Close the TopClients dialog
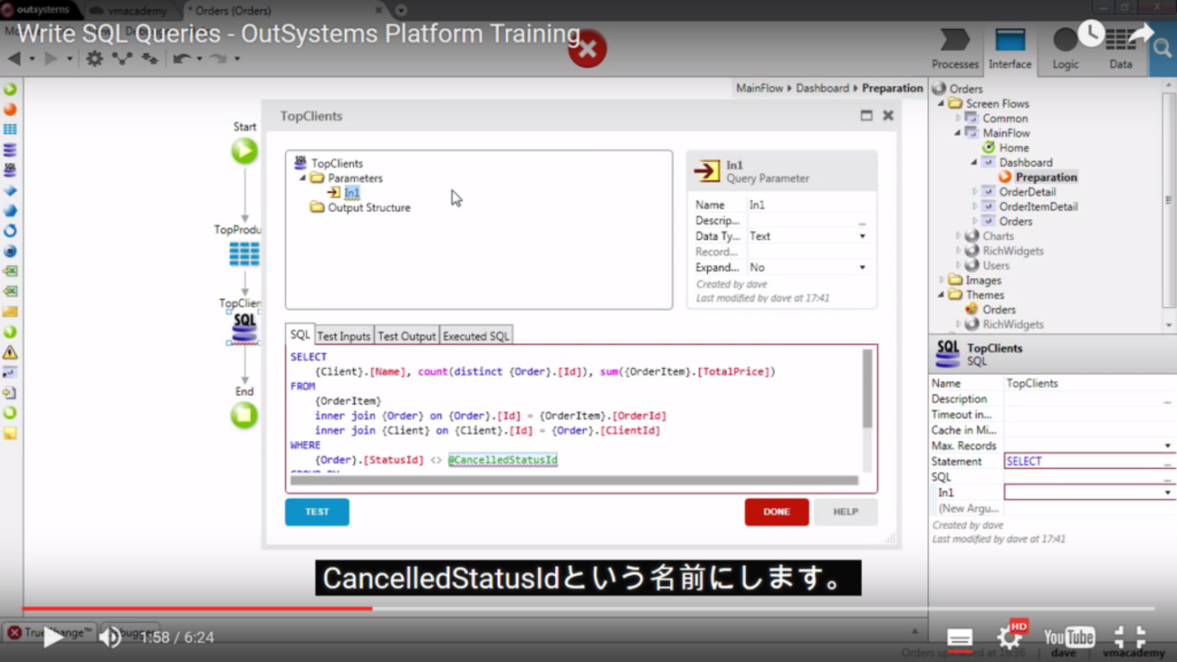This screenshot has height=662, width=1177. tap(888, 115)
